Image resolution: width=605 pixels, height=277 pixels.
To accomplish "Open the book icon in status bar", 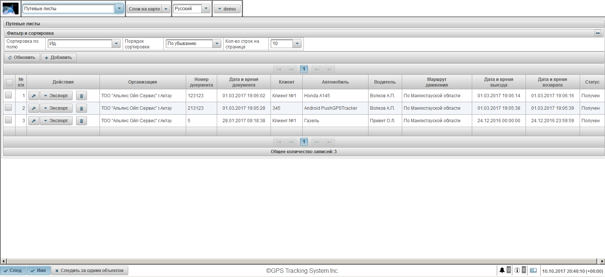I will click(x=533, y=270).
